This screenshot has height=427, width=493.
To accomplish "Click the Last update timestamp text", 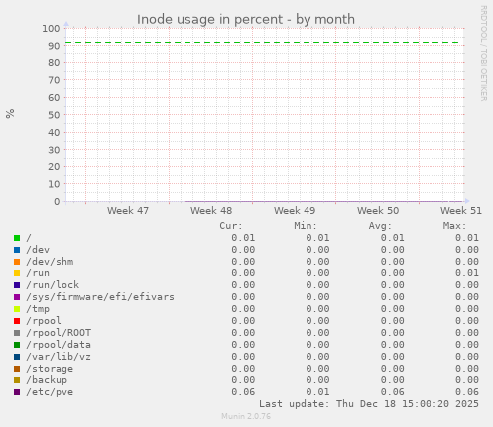I will click(x=369, y=404).
